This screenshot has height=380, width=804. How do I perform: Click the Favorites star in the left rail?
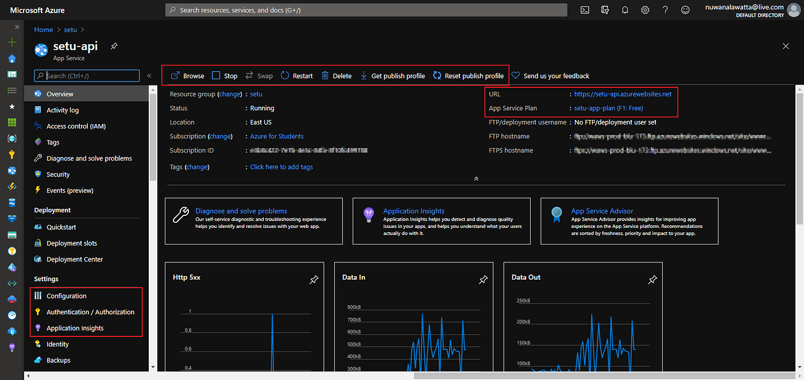(12, 107)
